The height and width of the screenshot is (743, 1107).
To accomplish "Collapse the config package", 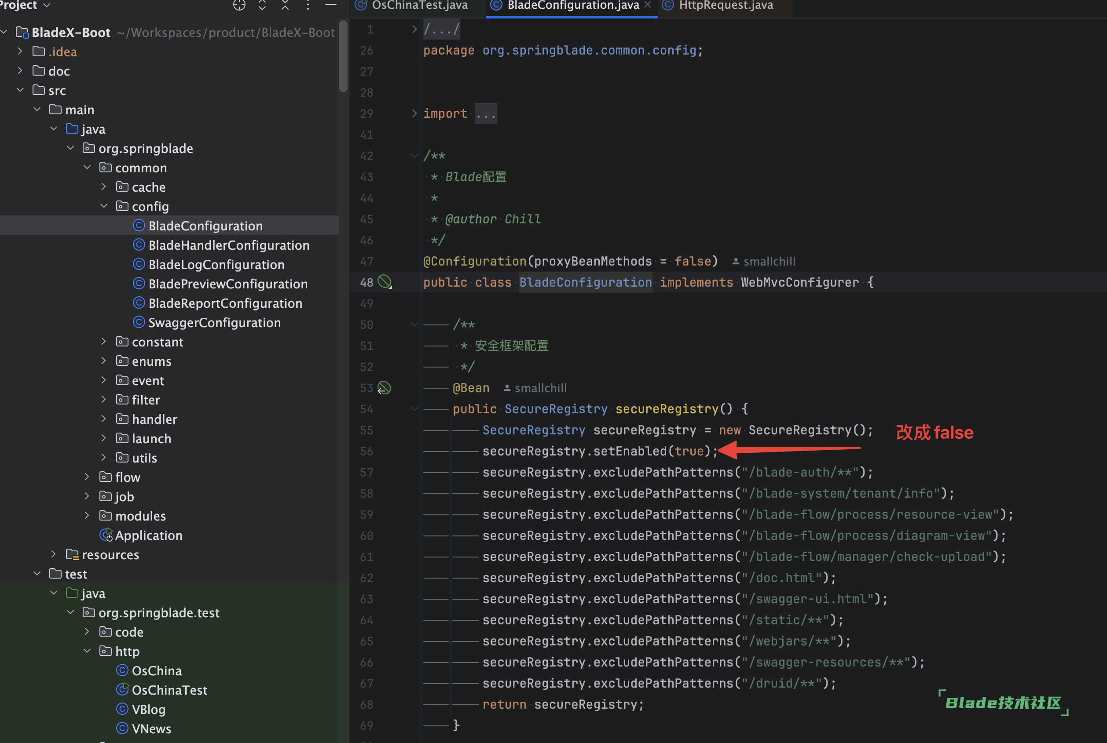I will [x=104, y=206].
